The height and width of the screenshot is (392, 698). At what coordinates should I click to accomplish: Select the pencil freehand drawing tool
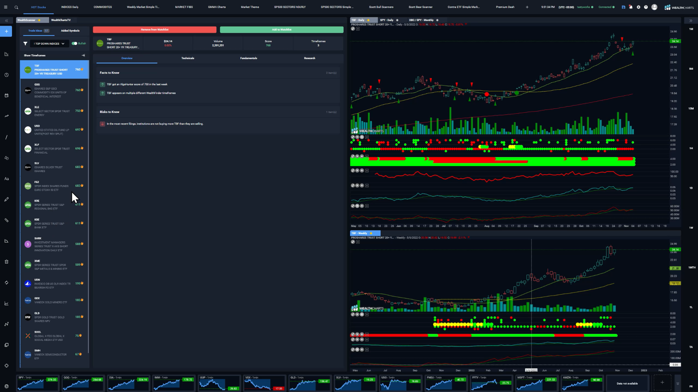(x=6, y=199)
